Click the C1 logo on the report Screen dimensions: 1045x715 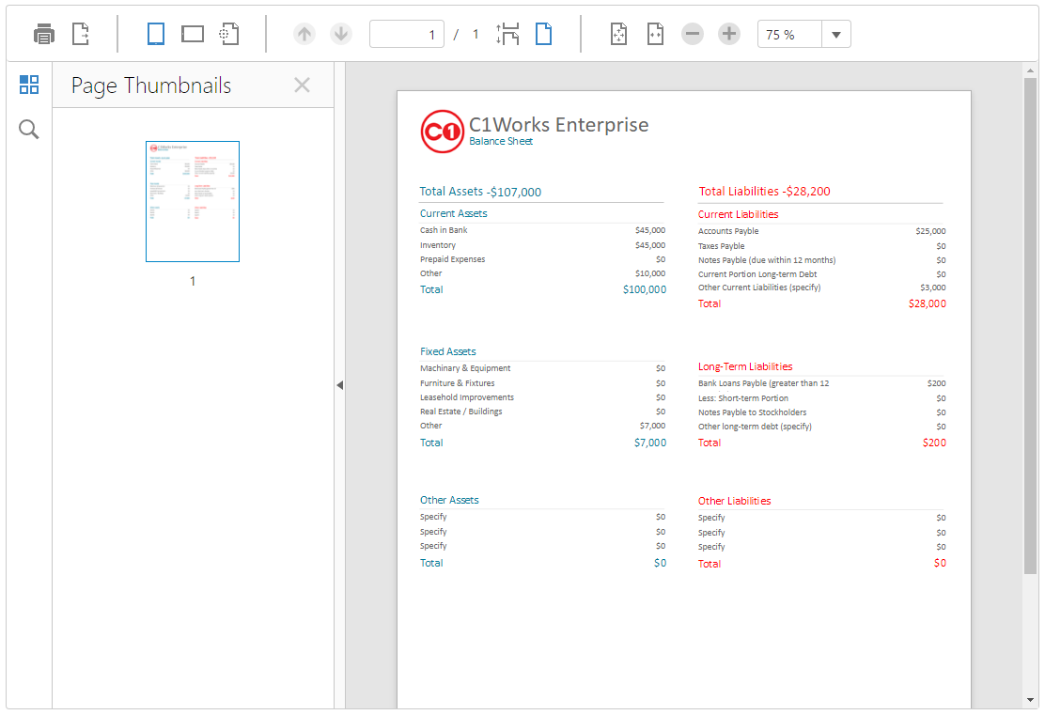442,132
